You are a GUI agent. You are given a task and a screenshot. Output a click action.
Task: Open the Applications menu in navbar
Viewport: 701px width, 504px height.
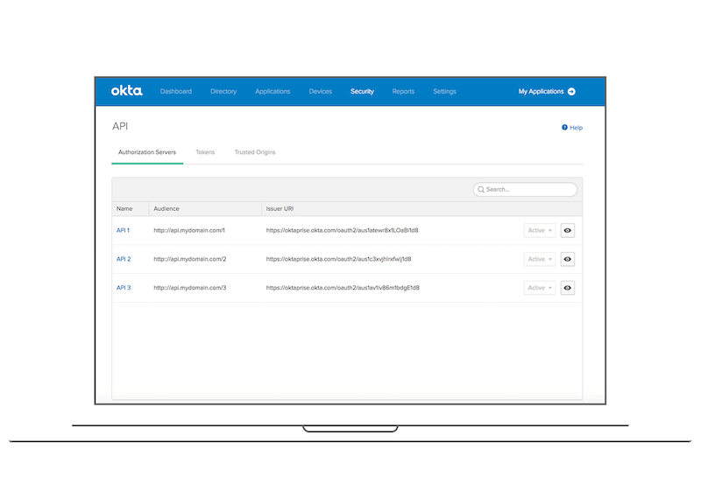pos(273,91)
